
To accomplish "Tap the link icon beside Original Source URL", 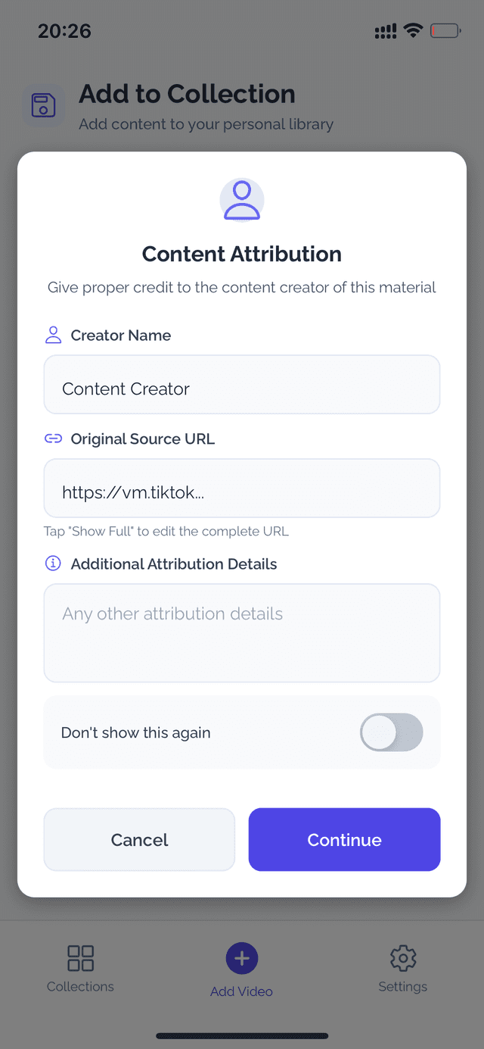I will point(53,438).
